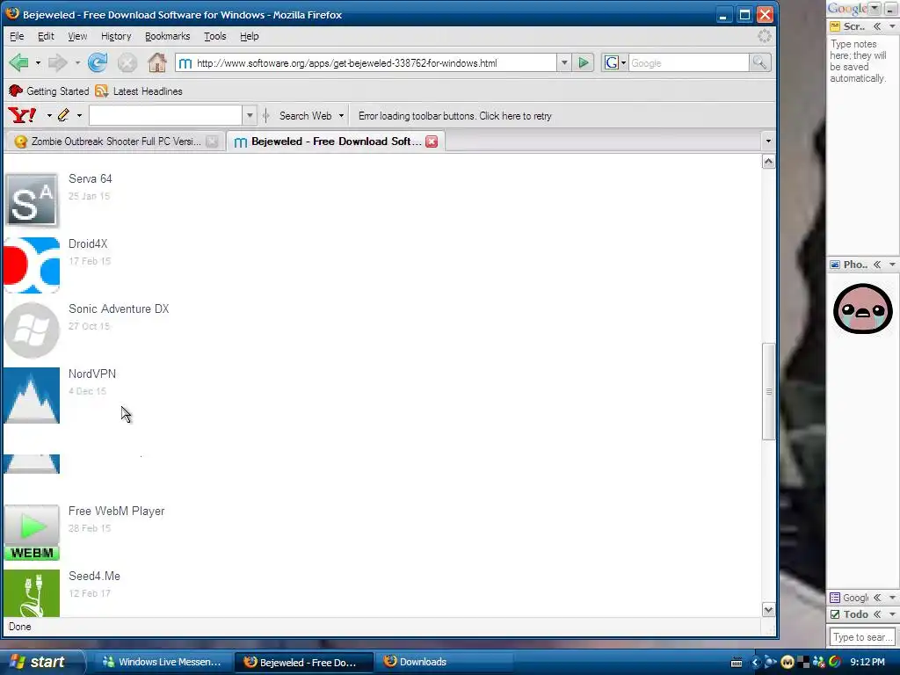Open the View menu
The height and width of the screenshot is (675, 900).
click(x=77, y=36)
